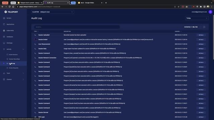Click the browser share icon
Screen dimensions: 214x120
(x=175, y=7)
